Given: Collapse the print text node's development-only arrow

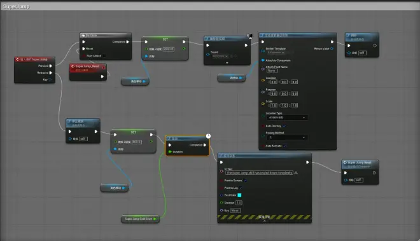Looking at the screenshot, I should click(x=264, y=221).
